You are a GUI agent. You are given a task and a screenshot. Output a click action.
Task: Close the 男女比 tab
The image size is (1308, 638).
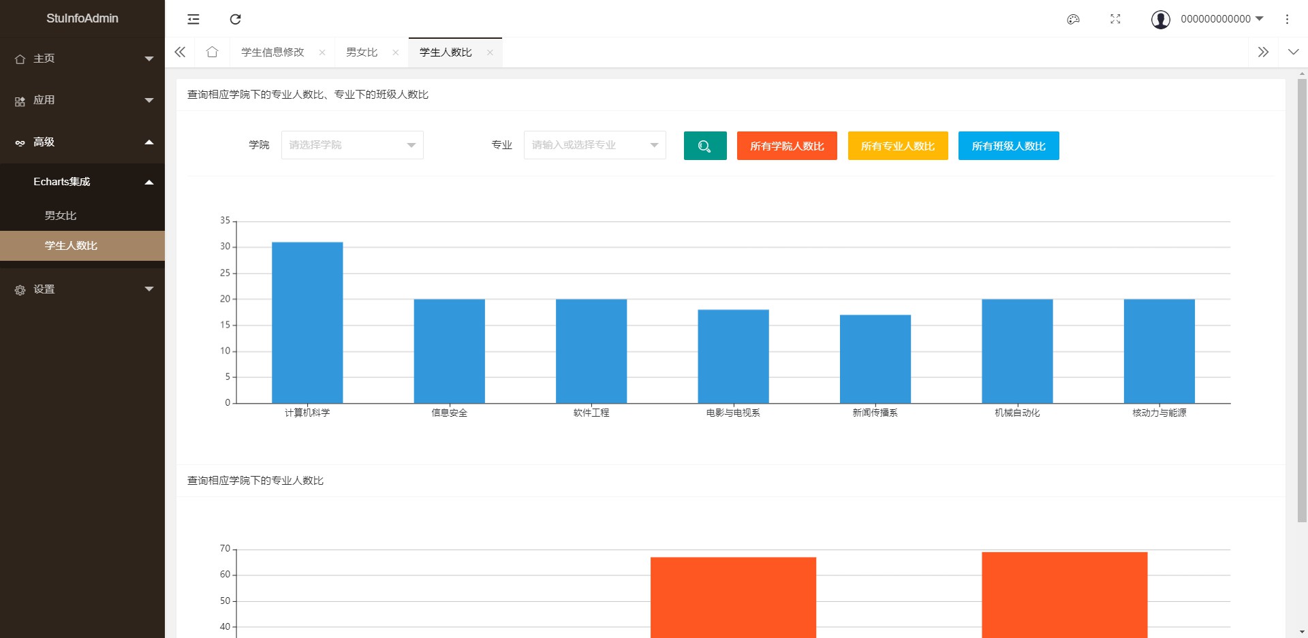pyautogui.click(x=396, y=52)
